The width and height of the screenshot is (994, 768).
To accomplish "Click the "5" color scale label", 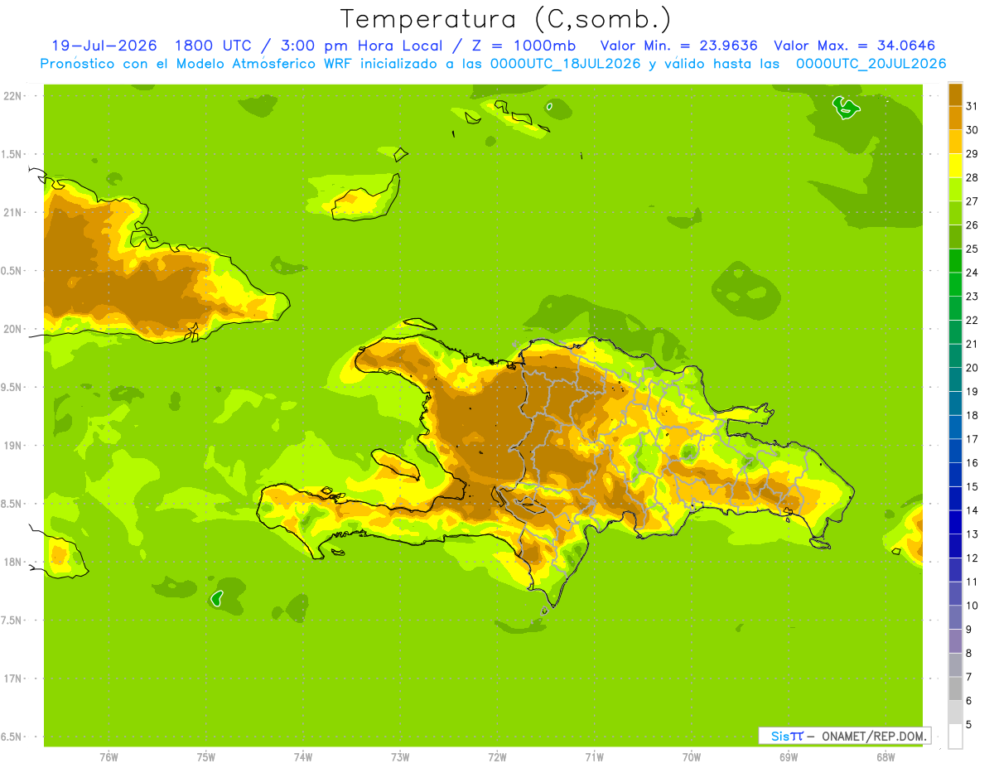I will [x=969, y=725].
